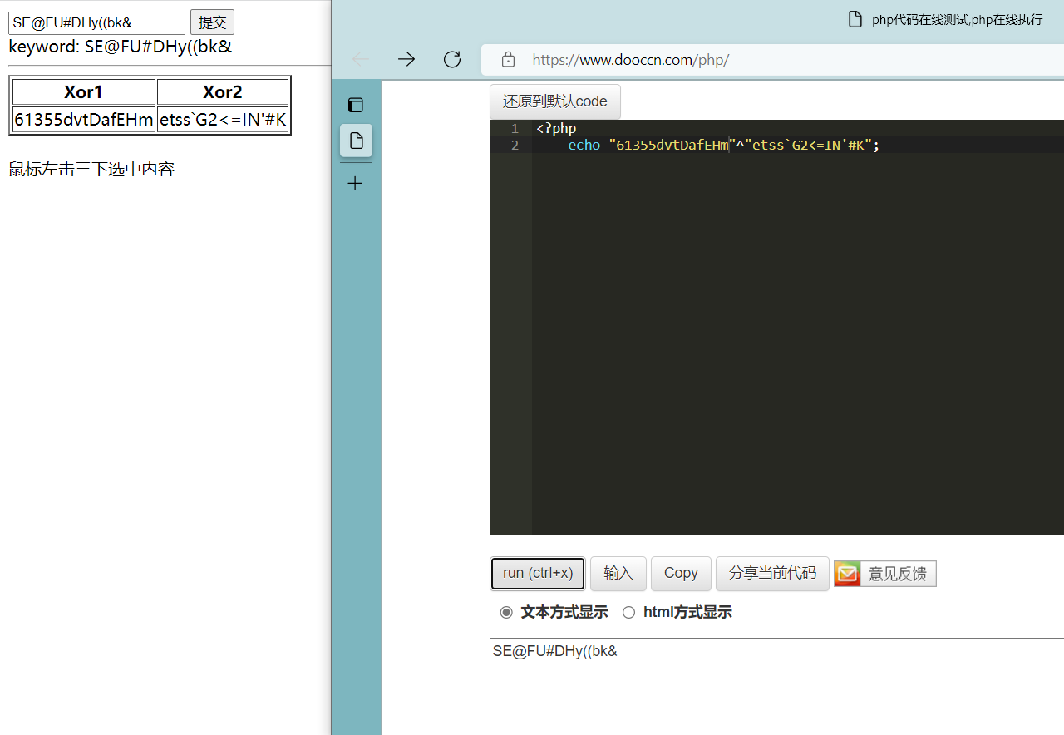Select the highlighted document tab icon in sidebar
The width and height of the screenshot is (1064, 735).
[356, 141]
